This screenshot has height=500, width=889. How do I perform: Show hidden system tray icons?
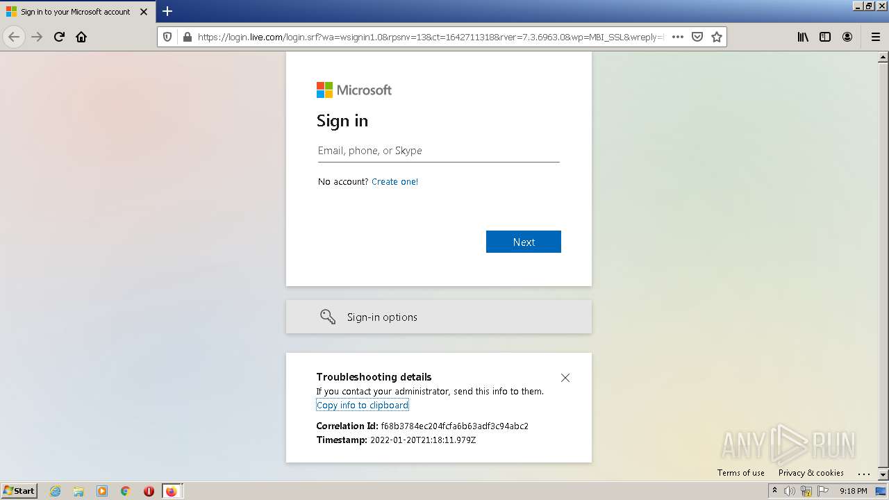(x=774, y=491)
